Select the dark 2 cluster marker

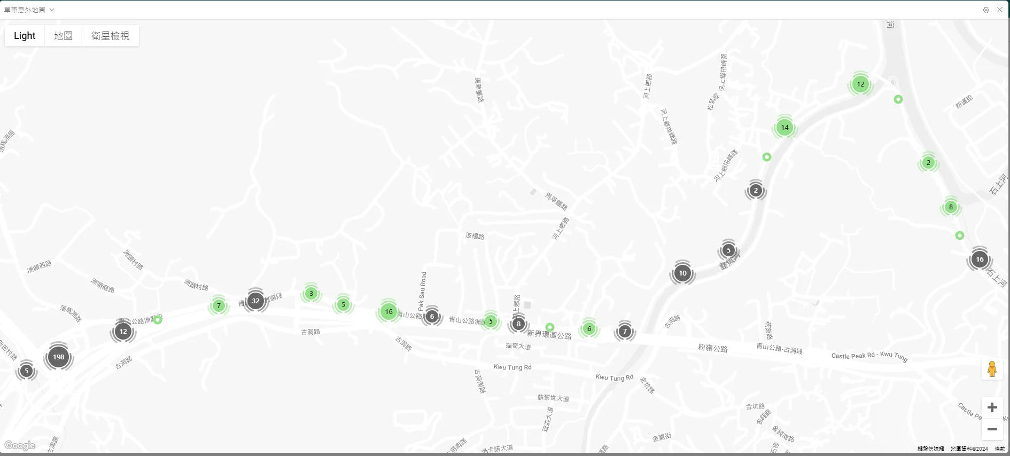click(x=756, y=190)
